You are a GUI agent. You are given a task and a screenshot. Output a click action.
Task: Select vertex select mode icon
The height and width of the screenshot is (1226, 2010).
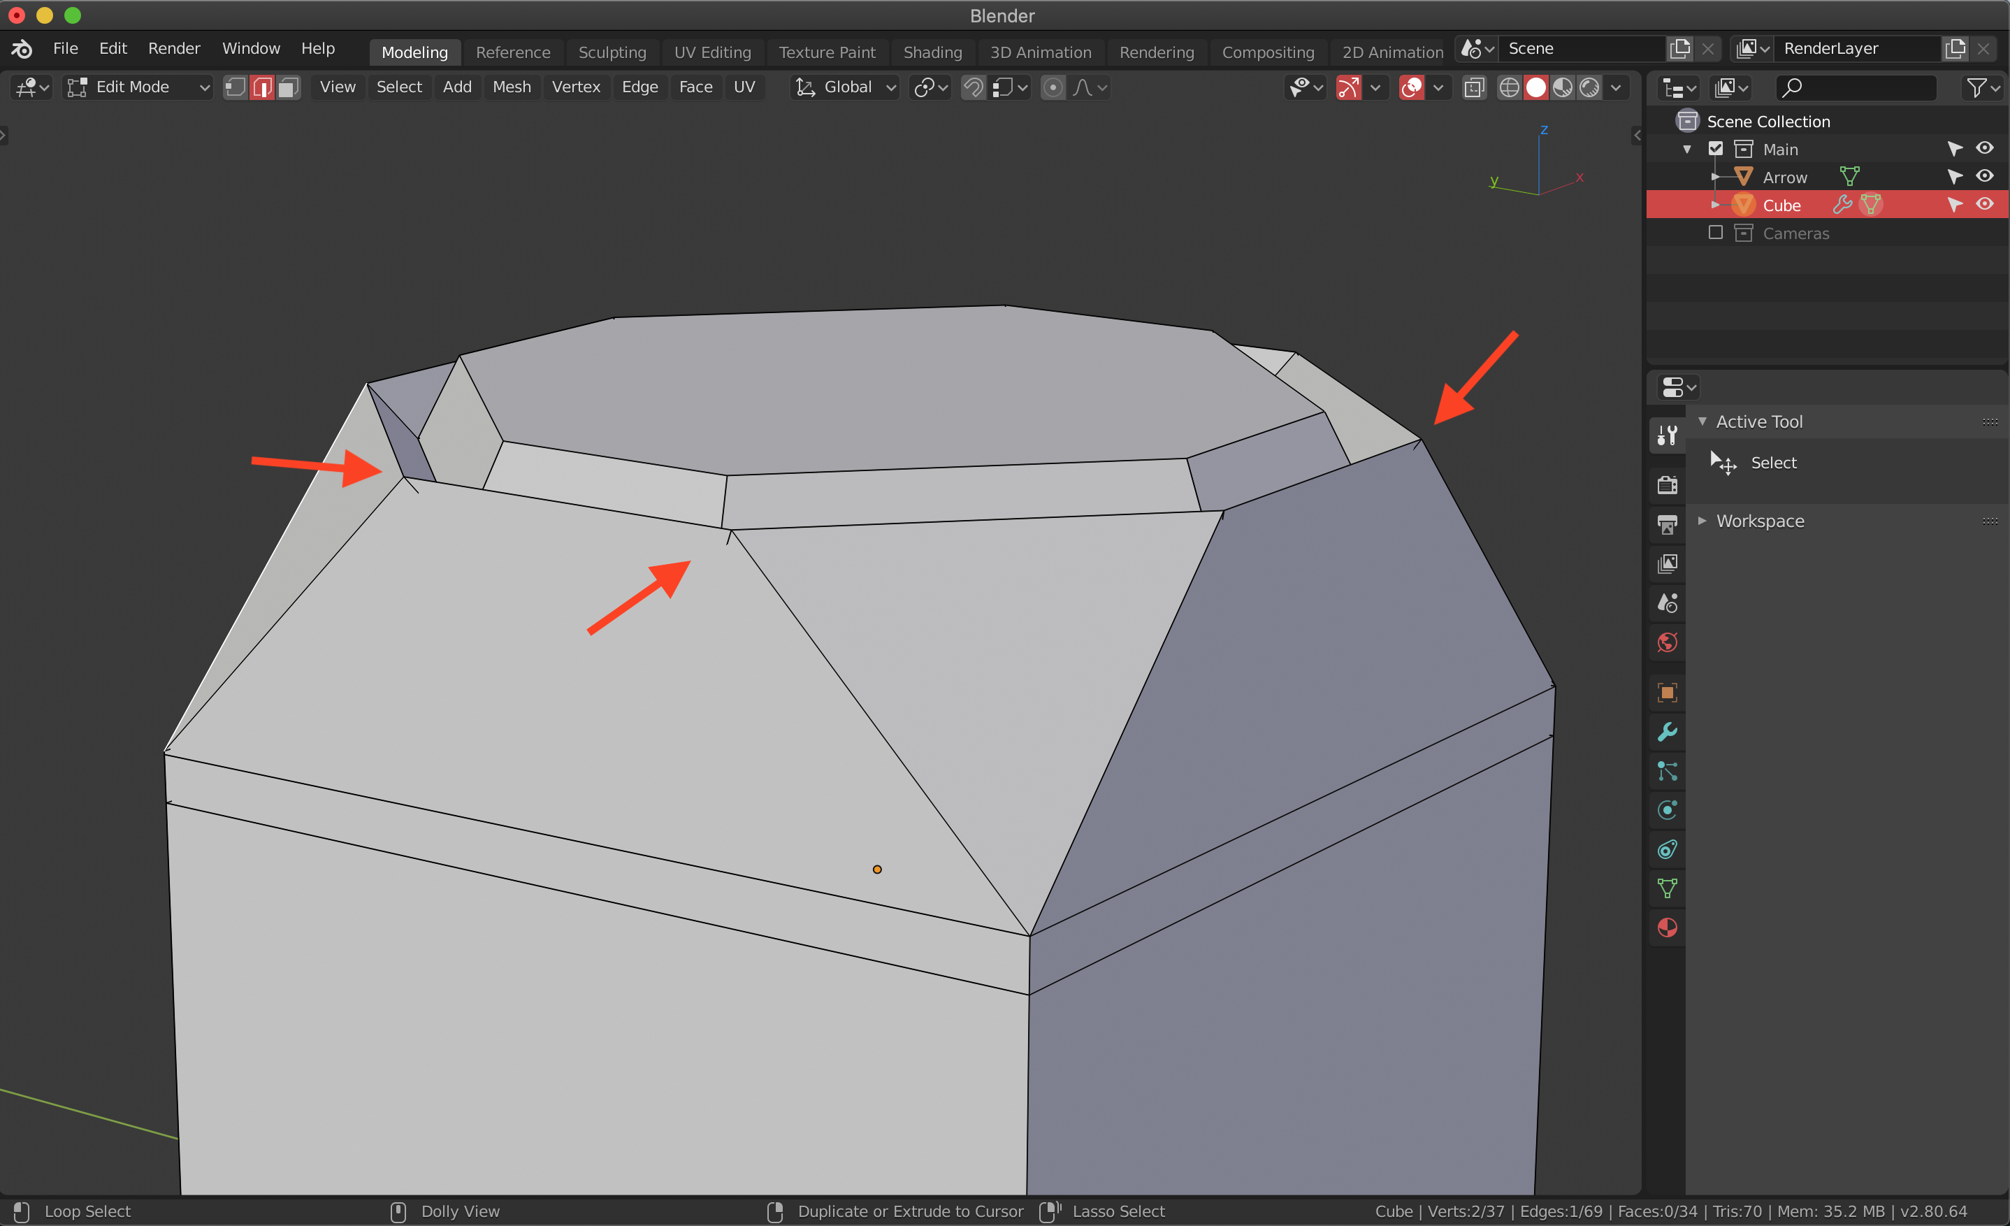click(x=236, y=87)
